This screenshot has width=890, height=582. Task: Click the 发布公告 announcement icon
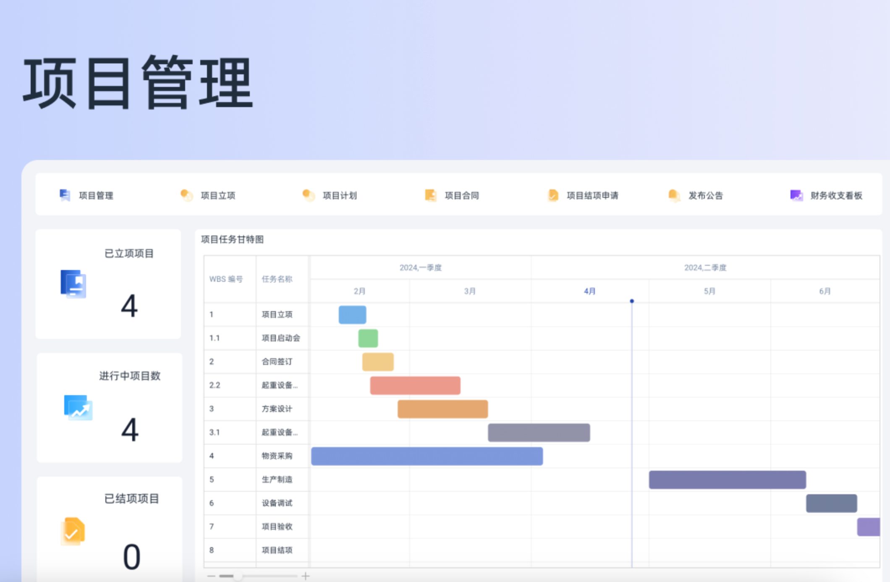[x=673, y=195]
